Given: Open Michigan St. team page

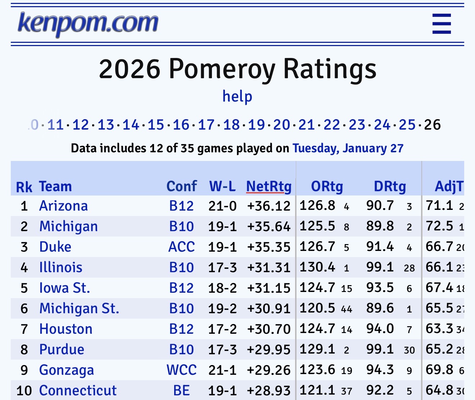Looking at the screenshot, I should (x=79, y=309).
